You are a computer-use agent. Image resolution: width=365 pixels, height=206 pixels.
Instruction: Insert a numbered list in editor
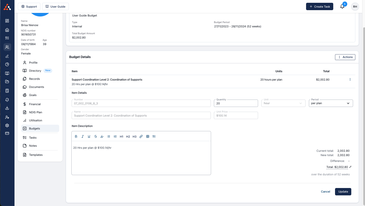pyautogui.click(x=115, y=137)
